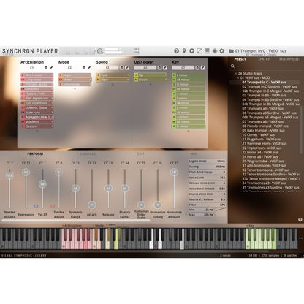The width and height of the screenshot is (304, 304).
Task: Open the Mode key C2 selector
Action: (69, 67)
